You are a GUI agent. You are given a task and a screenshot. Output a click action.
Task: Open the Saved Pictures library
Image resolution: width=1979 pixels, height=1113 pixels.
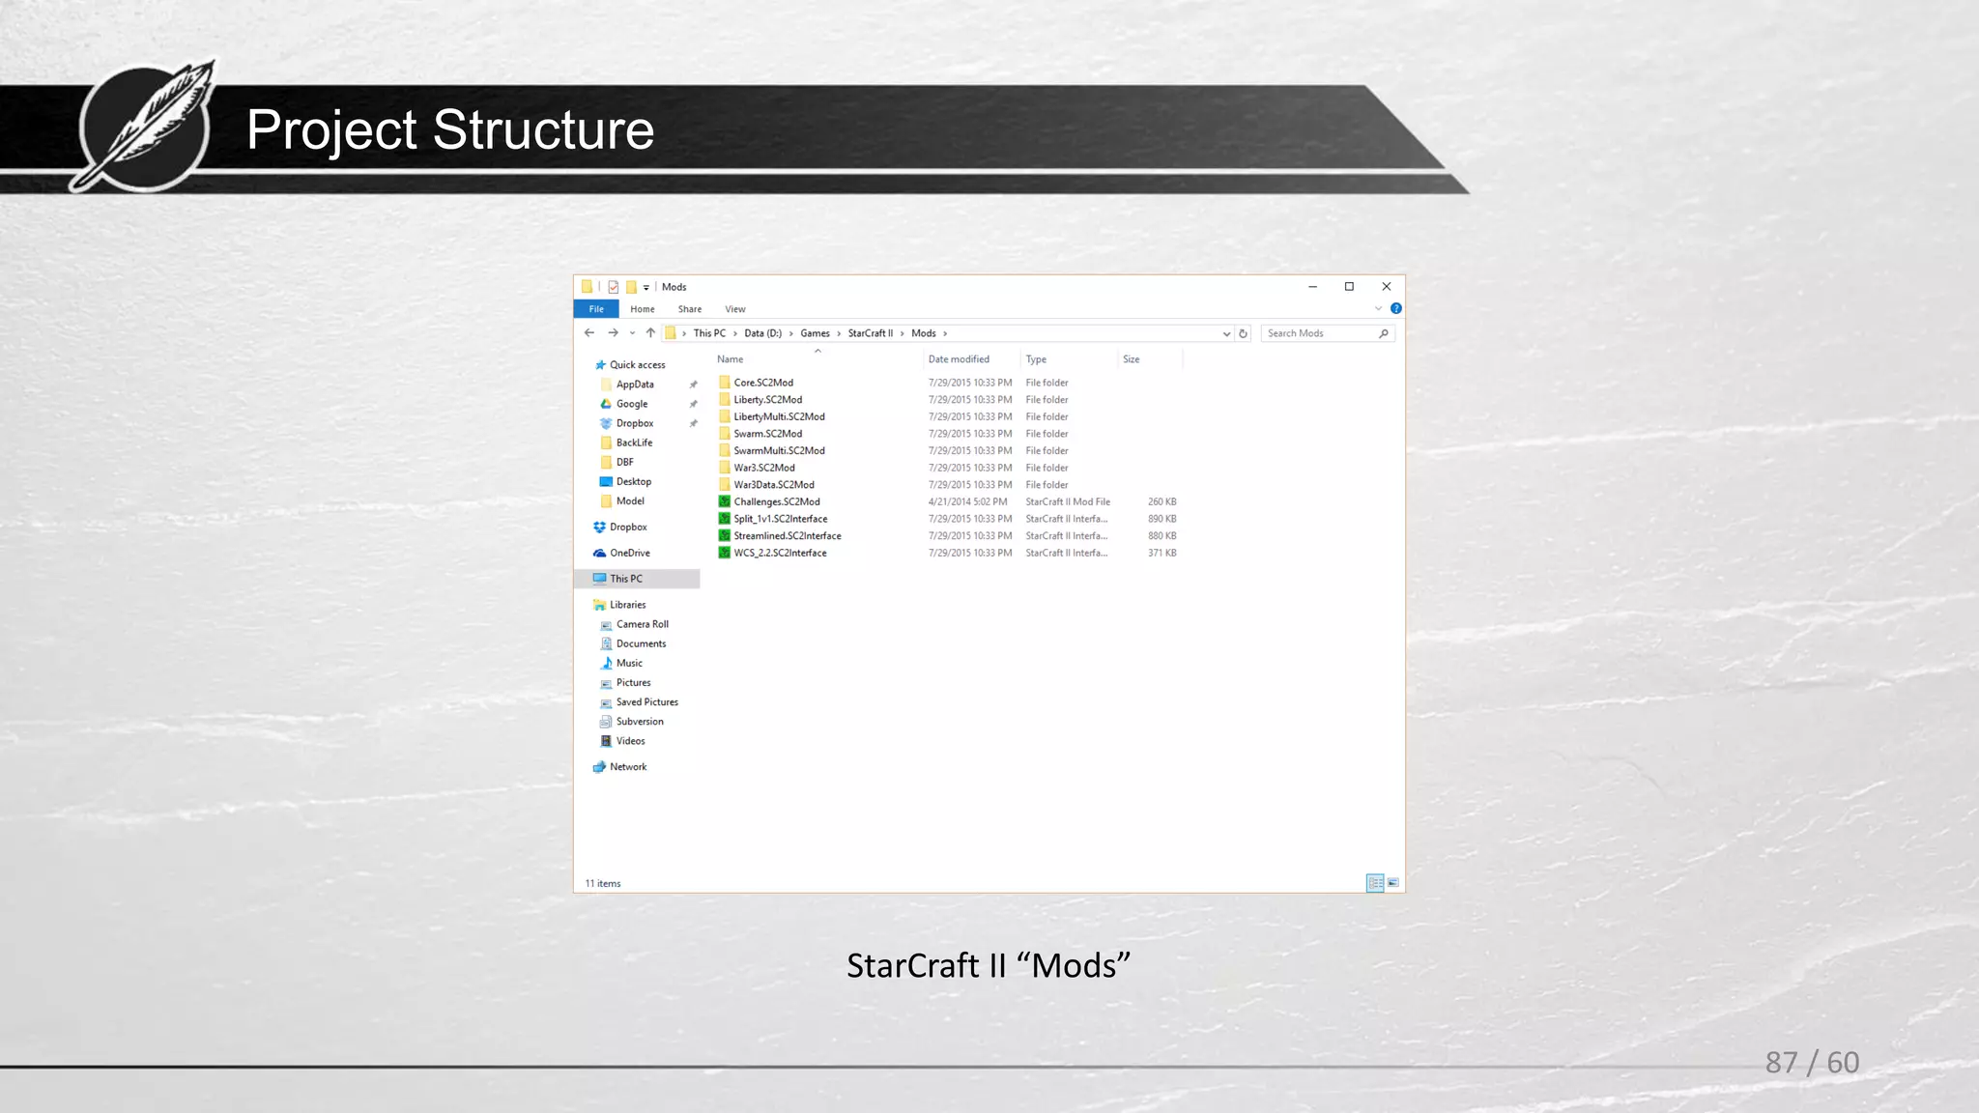pos(647,702)
